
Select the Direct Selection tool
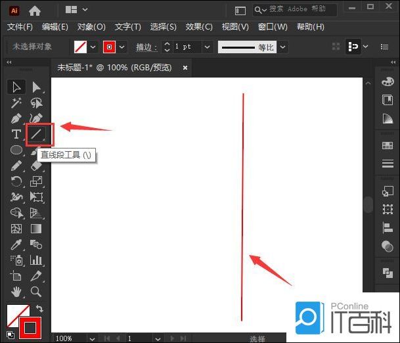pyautogui.click(x=36, y=87)
